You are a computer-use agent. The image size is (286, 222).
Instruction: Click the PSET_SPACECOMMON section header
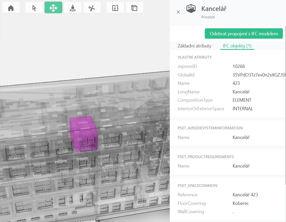[x=197, y=185]
